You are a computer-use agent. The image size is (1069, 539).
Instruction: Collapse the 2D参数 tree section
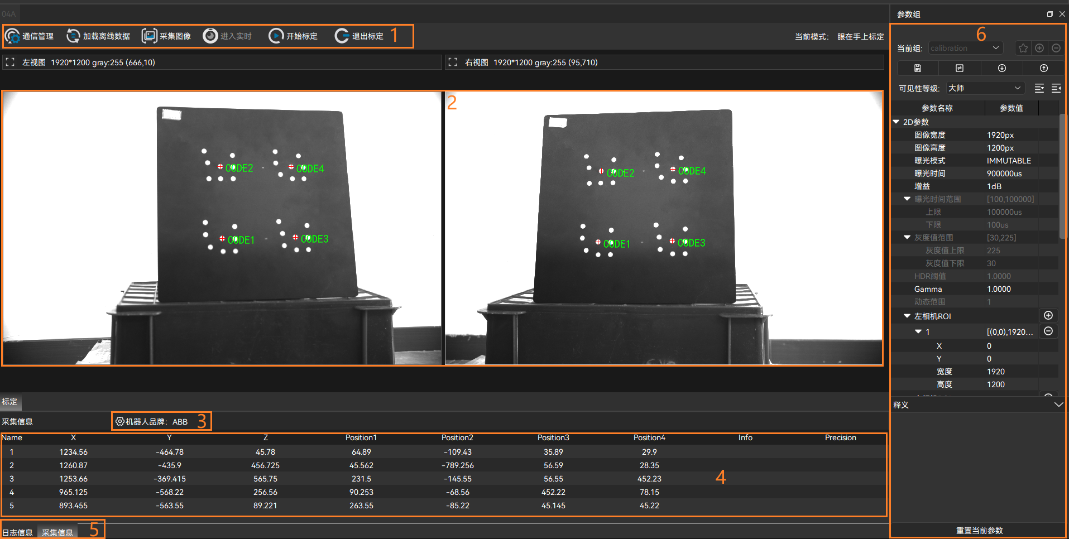(x=897, y=122)
